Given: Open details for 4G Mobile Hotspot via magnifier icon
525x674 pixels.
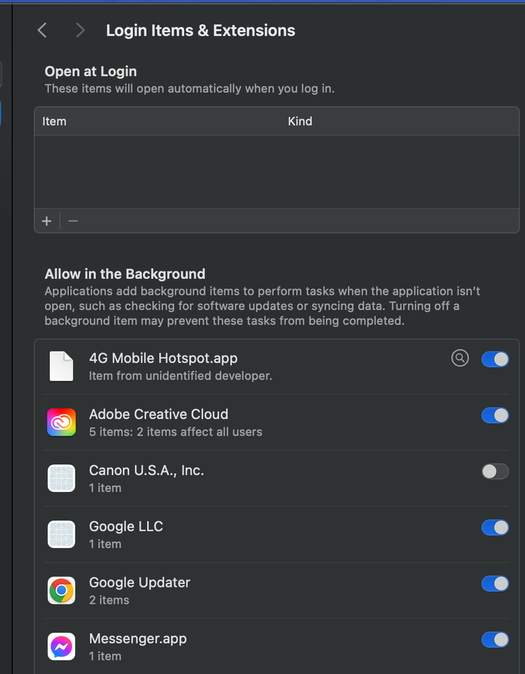Looking at the screenshot, I should click(x=460, y=358).
